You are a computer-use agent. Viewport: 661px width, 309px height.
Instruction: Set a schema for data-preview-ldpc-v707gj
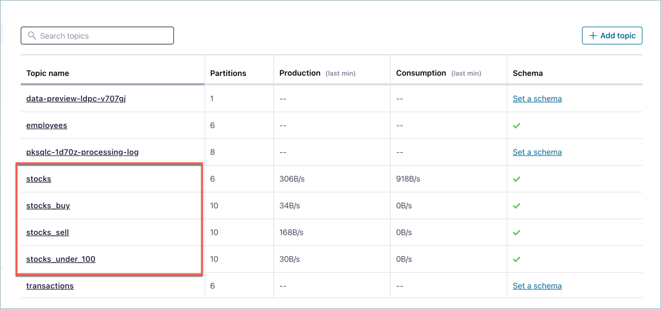537,99
